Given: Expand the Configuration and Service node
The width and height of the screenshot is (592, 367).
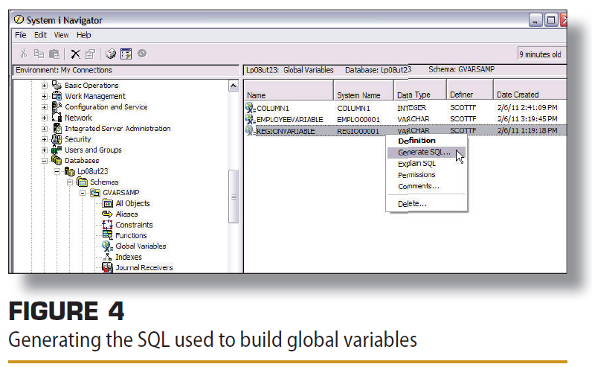Looking at the screenshot, I should (x=44, y=107).
